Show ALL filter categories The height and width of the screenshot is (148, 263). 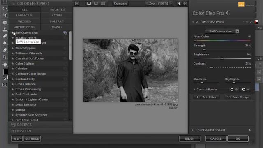25,9
